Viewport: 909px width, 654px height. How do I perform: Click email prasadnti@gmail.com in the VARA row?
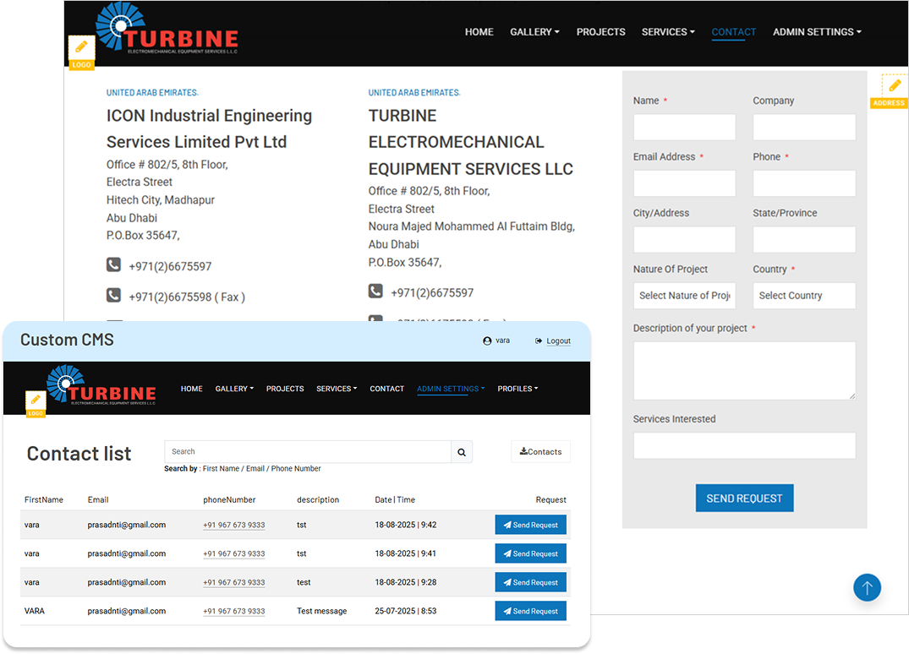[x=126, y=611]
